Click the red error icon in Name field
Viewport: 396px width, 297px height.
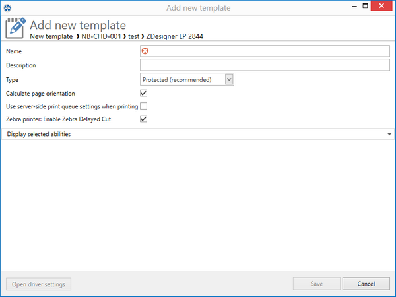coord(145,51)
